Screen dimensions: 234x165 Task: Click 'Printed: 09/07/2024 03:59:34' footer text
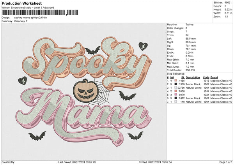[155, 162]
